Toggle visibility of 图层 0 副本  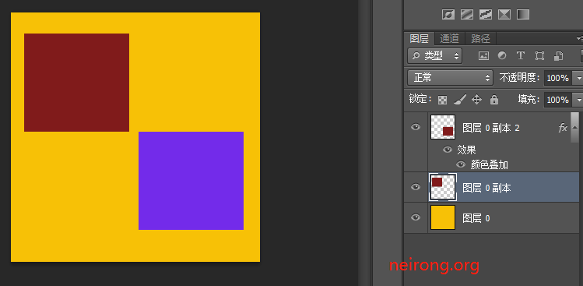[416, 187]
